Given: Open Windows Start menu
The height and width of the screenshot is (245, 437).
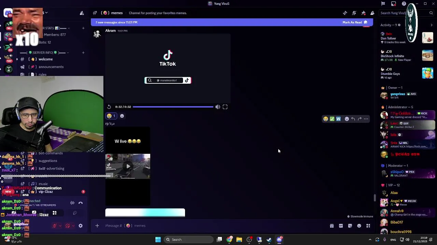Looking at the screenshot, I should tap(158, 240).
